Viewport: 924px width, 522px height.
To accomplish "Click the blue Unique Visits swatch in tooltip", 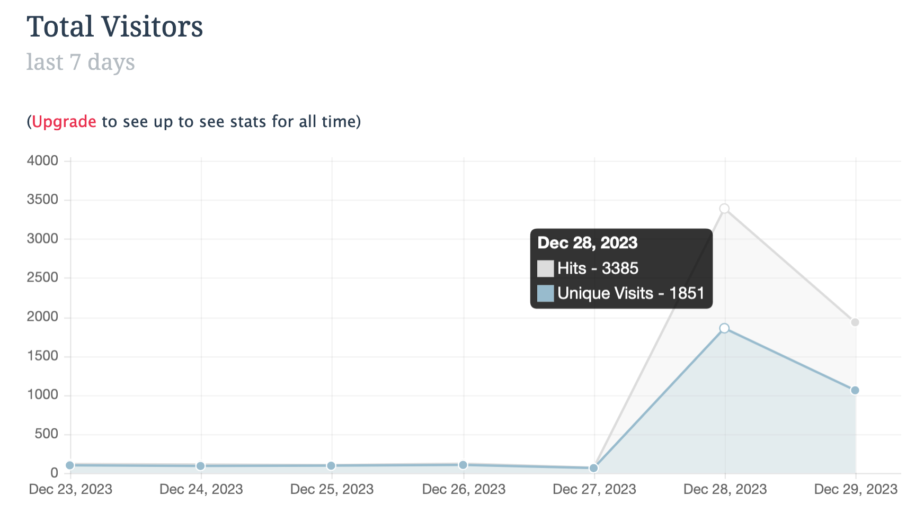I will tap(545, 293).
